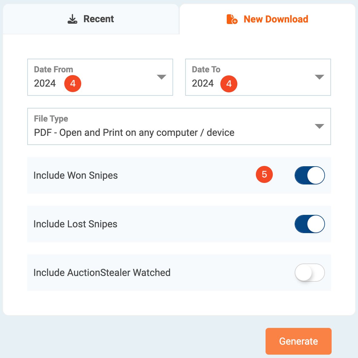Turn off Include Lost Snipes toggle

309,224
